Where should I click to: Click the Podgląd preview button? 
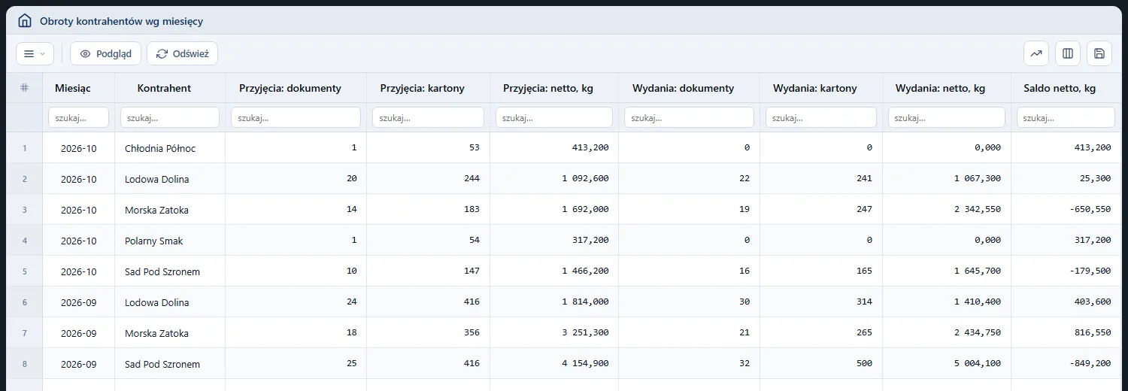click(x=105, y=53)
